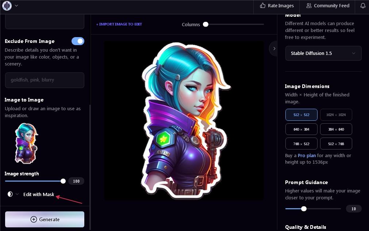Open the dropdown arrow beside the logo
This screenshot has width=369, height=231.
coord(16,6)
